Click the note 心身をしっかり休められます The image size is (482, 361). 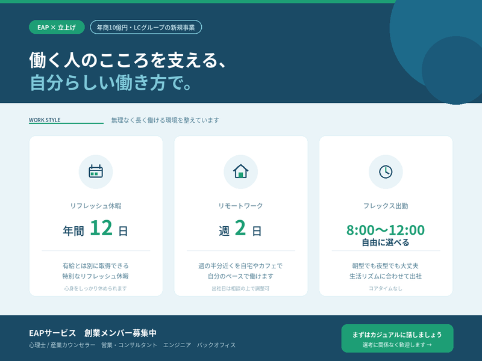[x=96, y=288]
